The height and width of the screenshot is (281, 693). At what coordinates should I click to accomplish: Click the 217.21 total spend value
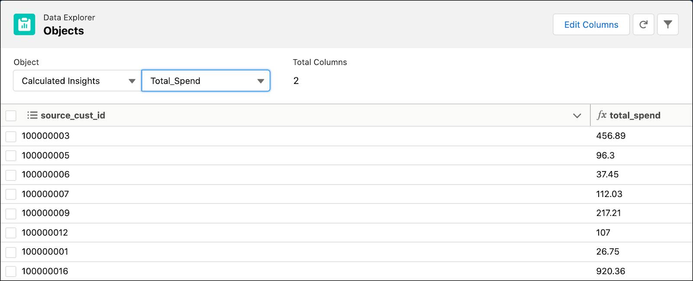click(x=609, y=213)
